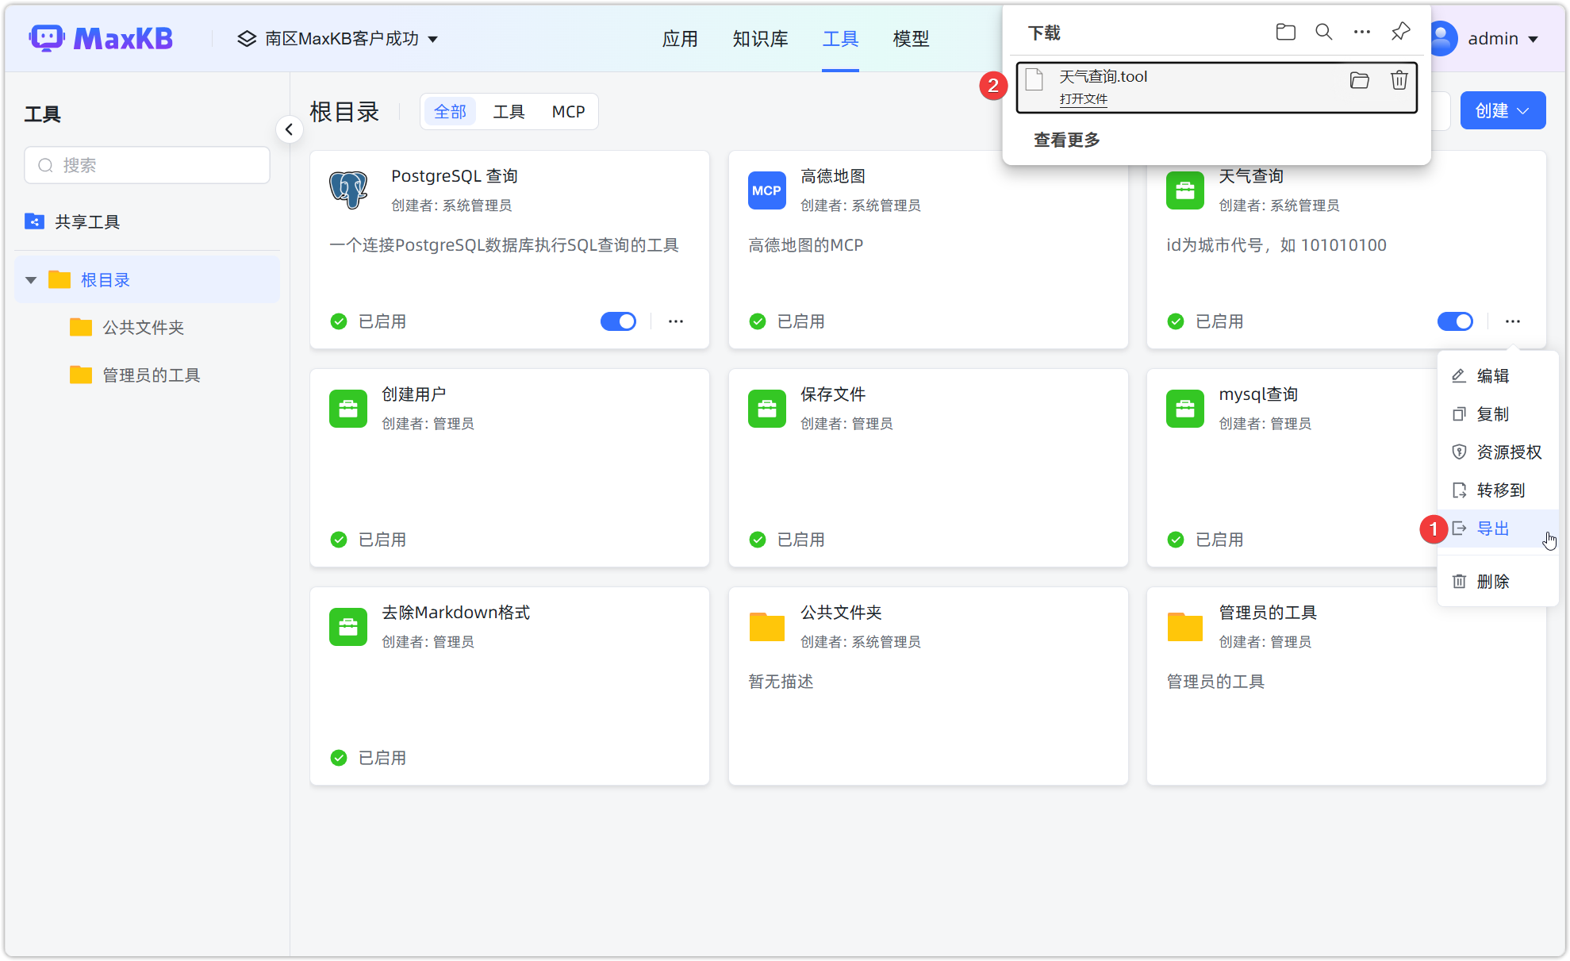Delete 天气查询.tool using the trash icon
The image size is (1570, 961).
(1399, 79)
